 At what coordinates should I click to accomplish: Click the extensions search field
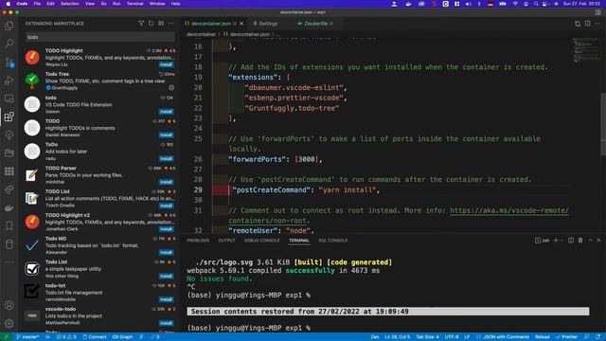point(100,37)
